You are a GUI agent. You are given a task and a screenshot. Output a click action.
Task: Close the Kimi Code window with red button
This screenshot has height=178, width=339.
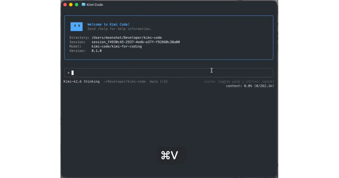pos(65,5)
